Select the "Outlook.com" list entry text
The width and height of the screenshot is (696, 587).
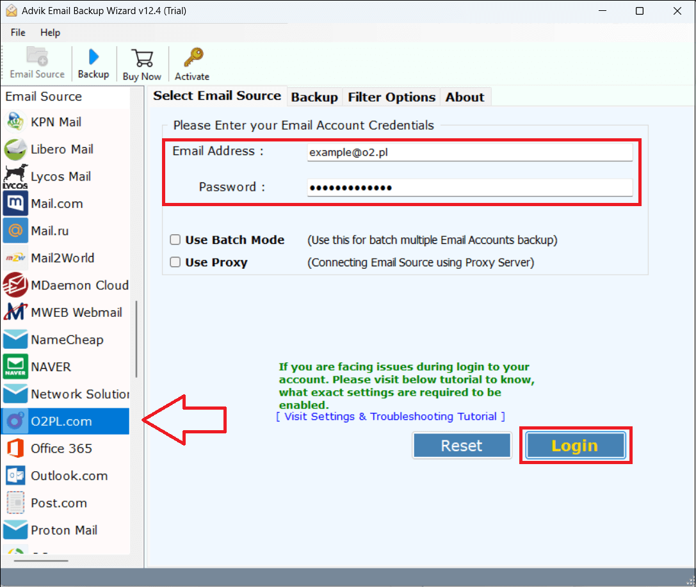69,476
